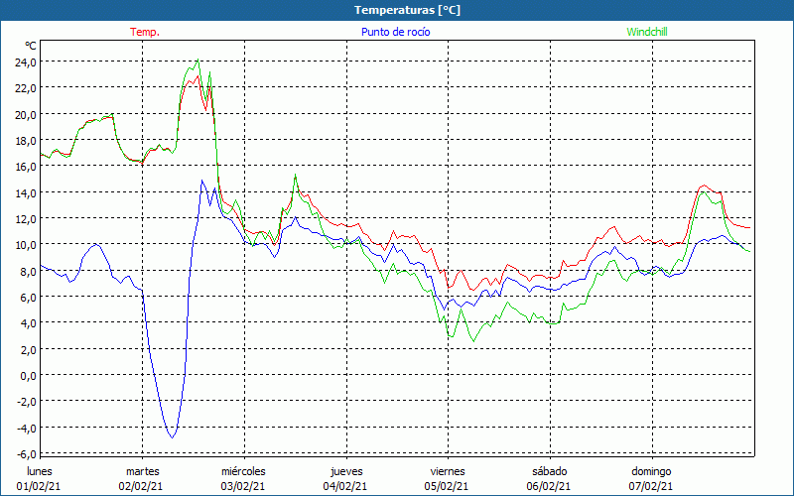Click the 07/02/21 date label
The image size is (794, 496).
[x=651, y=486]
